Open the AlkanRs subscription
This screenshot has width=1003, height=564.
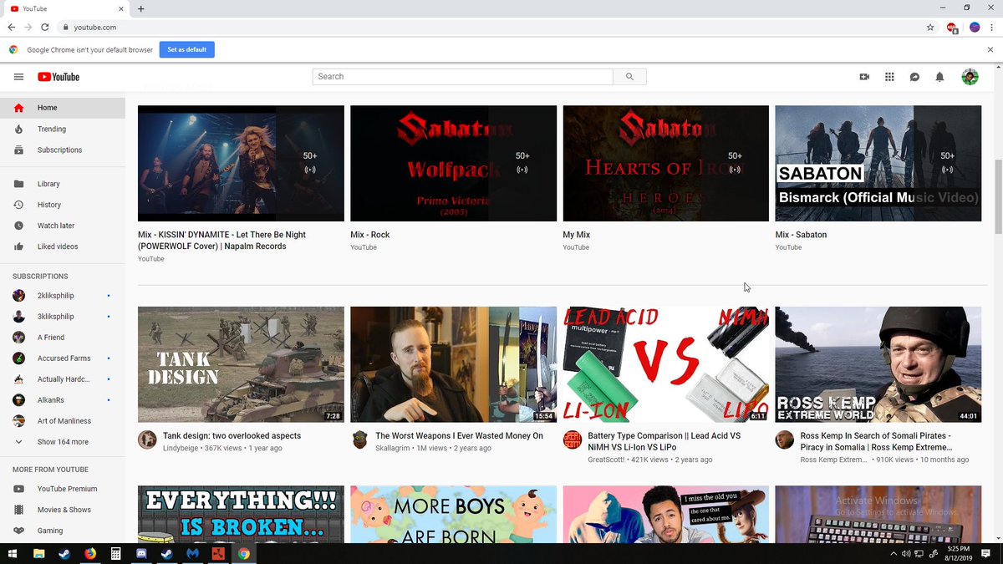(x=63, y=400)
